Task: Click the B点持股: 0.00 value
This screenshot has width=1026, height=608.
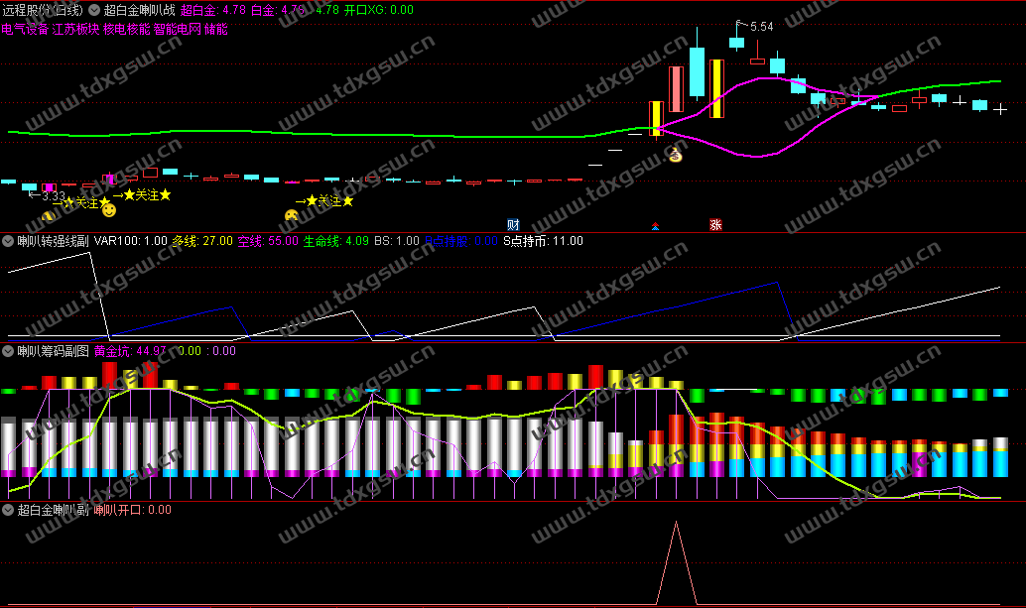Action: click(461, 241)
